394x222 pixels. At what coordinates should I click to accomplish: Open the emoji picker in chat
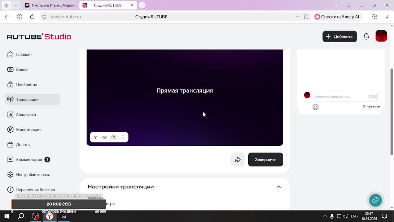pos(316,107)
